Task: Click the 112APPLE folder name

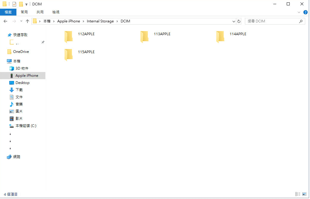Action: [86, 34]
